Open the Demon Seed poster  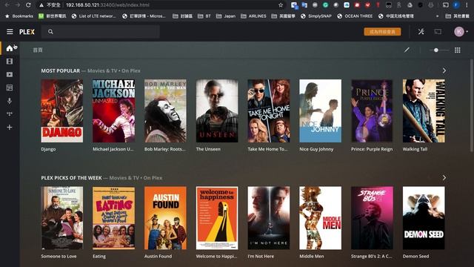pyautogui.click(x=424, y=218)
